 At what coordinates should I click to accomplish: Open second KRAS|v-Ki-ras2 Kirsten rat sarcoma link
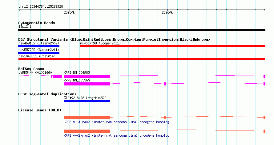pos(116,135)
